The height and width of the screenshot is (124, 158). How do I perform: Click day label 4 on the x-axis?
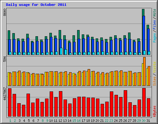[24, 121]
